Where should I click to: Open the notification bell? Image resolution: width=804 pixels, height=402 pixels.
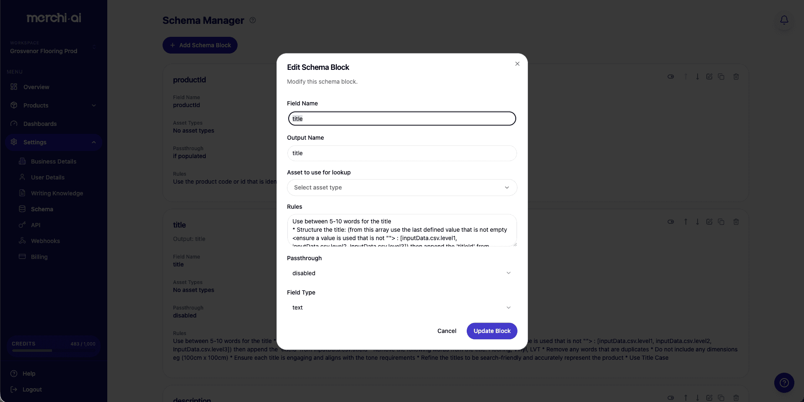(784, 20)
